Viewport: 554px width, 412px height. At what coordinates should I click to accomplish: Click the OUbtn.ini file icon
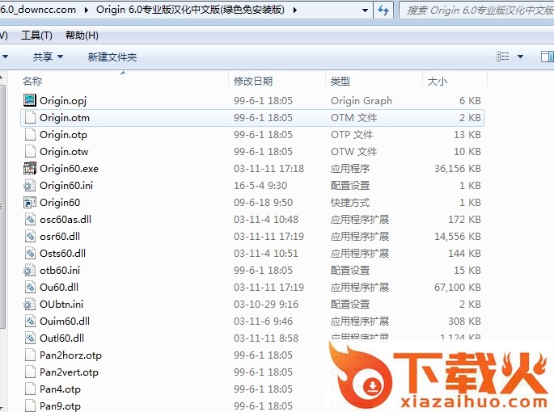(30, 304)
